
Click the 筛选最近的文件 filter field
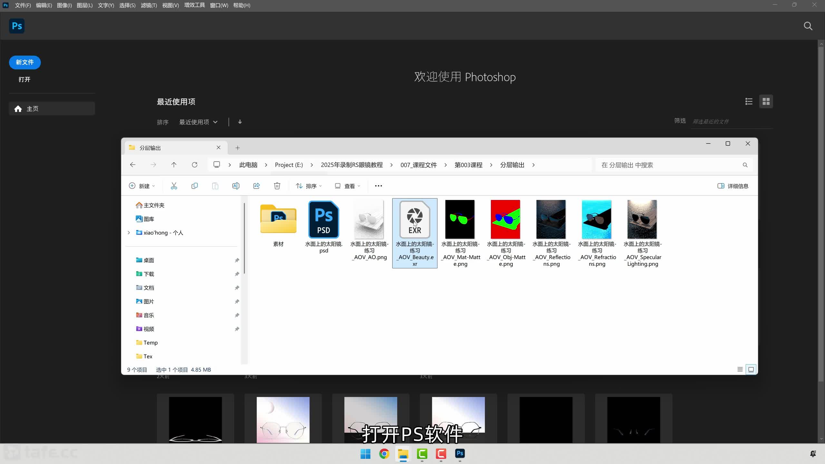(732, 121)
